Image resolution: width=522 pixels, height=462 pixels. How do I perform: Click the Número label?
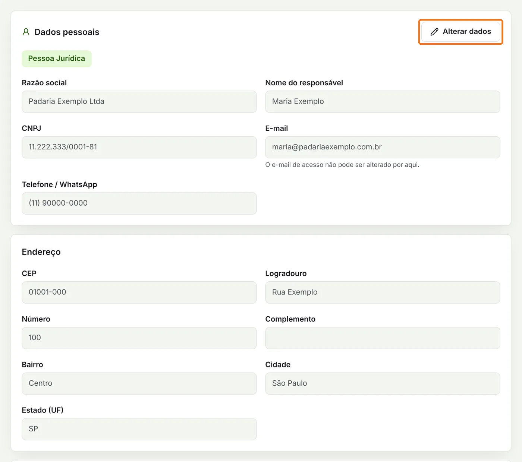tap(36, 319)
